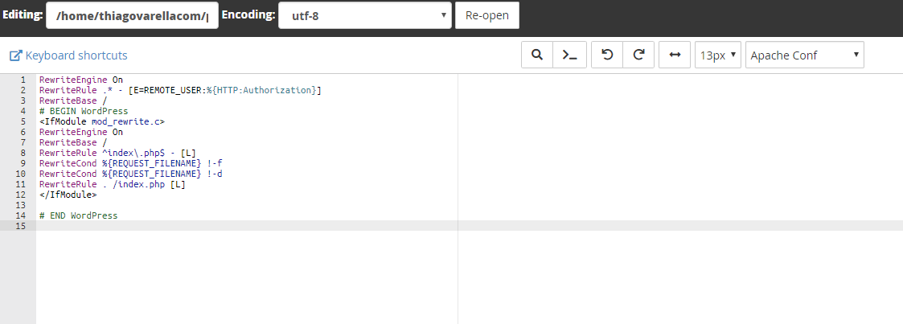Click the '<IfModule mod_rewrite.c>' line

(101, 121)
